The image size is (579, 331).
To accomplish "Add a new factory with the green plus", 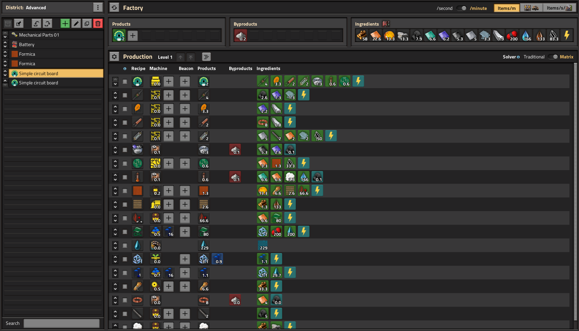I will [65, 24].
